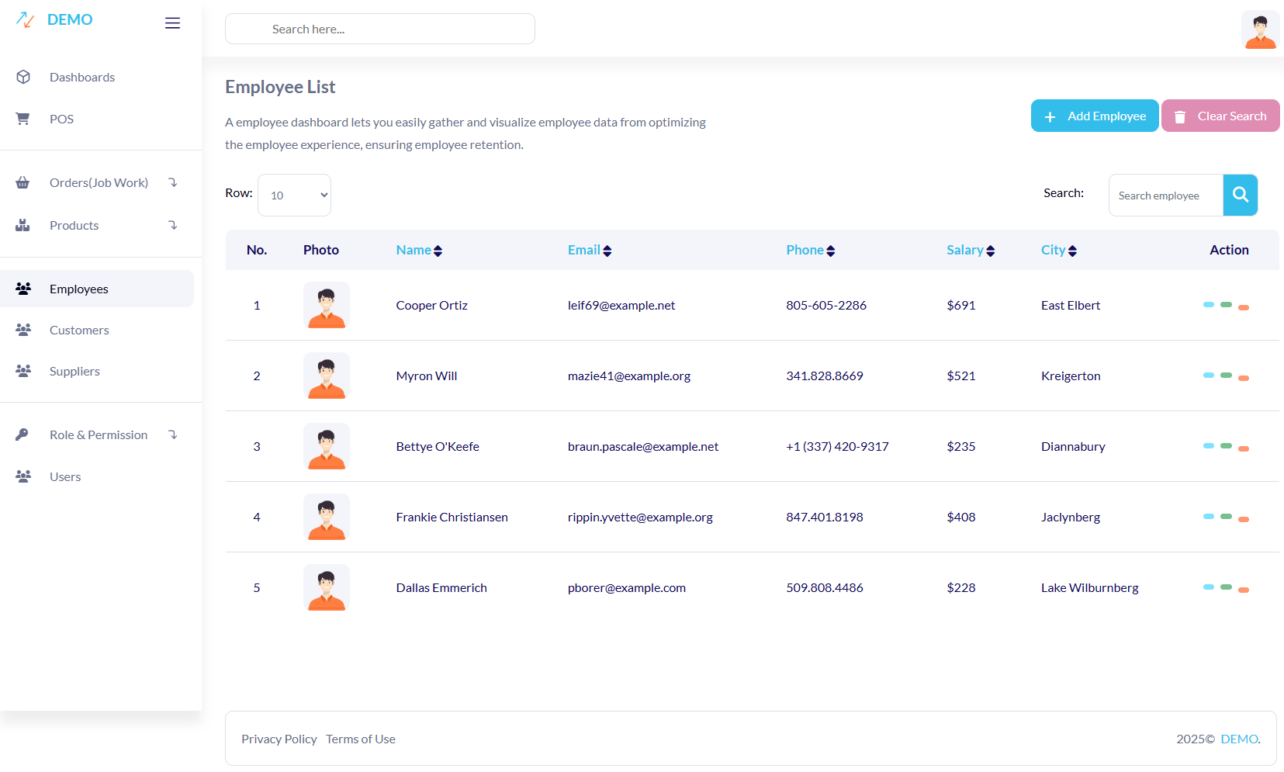Click the Add Employee button

[x=1094, y=116]
